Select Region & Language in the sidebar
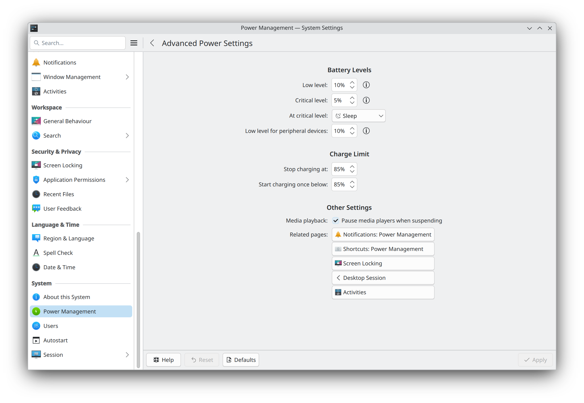584x403 pixels. (x=68, y=238)
